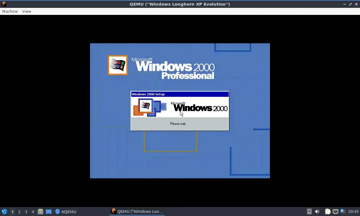Click the large Windows 2000 Professional flag logo
The height and width of the screenshot is (216, 360).
(118, 65)
